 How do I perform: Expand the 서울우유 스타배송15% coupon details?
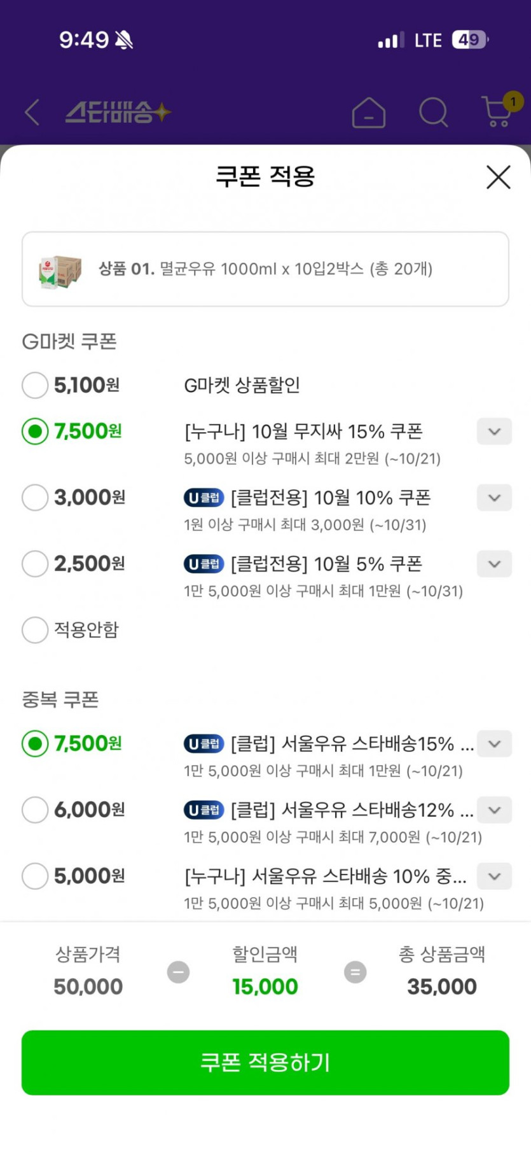pyautogui.click(x=494, y=744)
